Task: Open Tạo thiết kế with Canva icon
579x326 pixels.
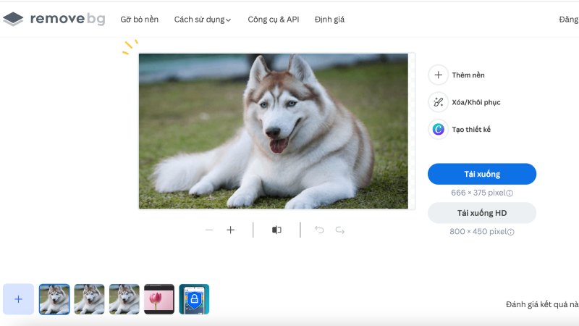Action: (x=438, y=129)
